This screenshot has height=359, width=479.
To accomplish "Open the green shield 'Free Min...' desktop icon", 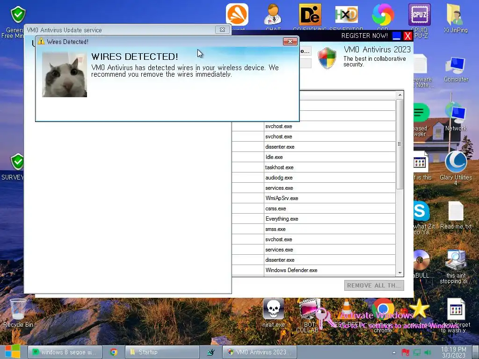I will pos(18,14).
